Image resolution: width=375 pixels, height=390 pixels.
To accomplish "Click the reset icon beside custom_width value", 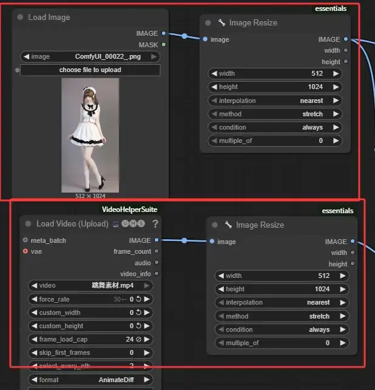I will [x=138, y=312].
